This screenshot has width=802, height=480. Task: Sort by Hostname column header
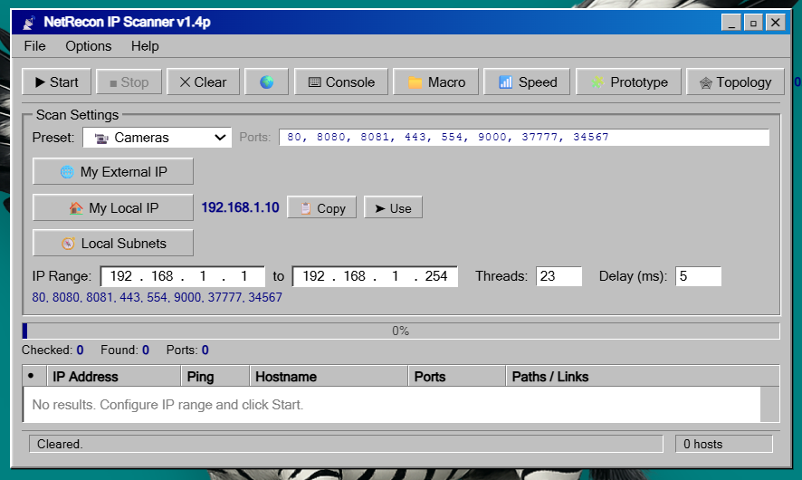pos(329,377)
